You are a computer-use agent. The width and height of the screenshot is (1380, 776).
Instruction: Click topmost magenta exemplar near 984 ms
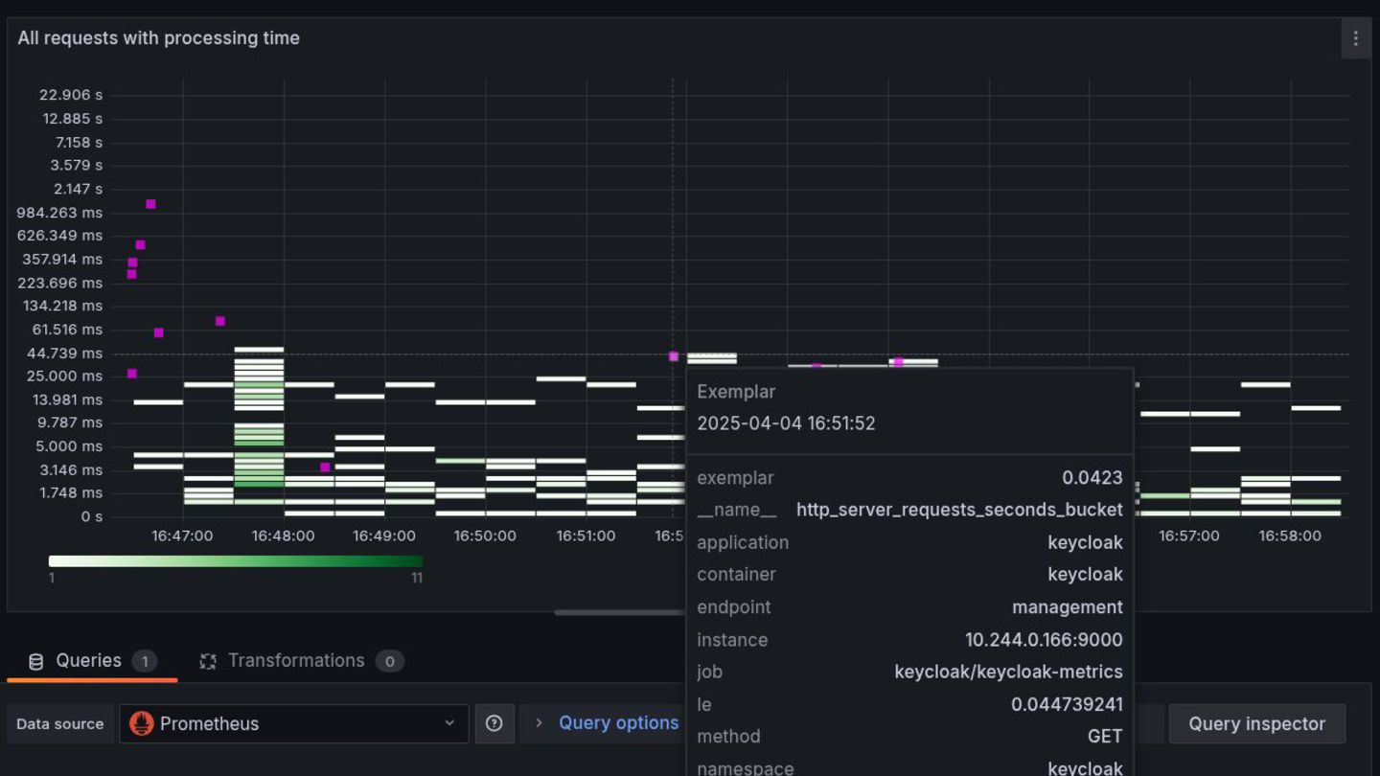[x=150, y=204]
